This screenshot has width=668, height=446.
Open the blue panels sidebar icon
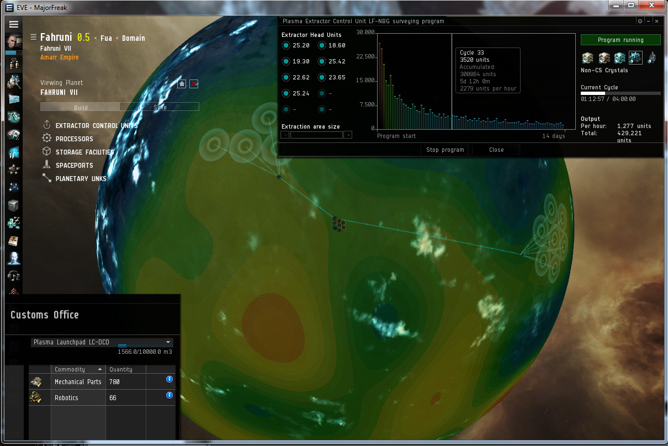[14, 152]
